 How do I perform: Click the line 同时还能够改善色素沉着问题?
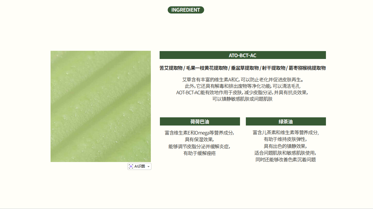click(x=286, y=160)
